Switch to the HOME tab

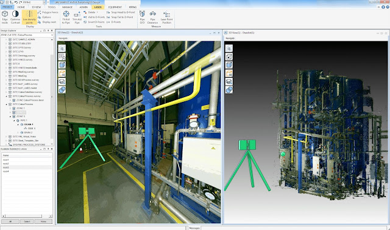tap(21, 7)
